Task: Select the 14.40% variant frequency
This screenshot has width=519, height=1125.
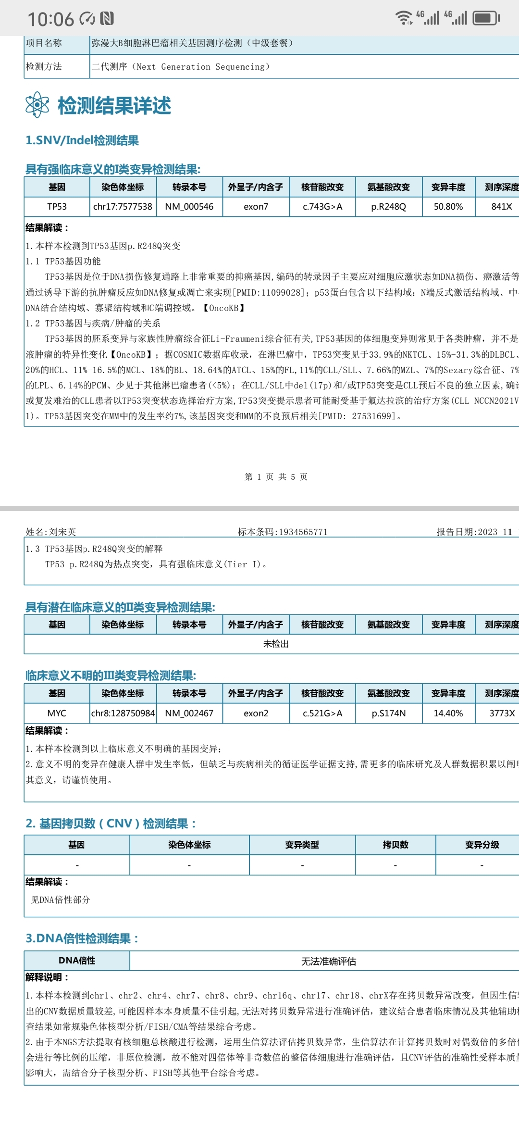Action: (448, 713)
